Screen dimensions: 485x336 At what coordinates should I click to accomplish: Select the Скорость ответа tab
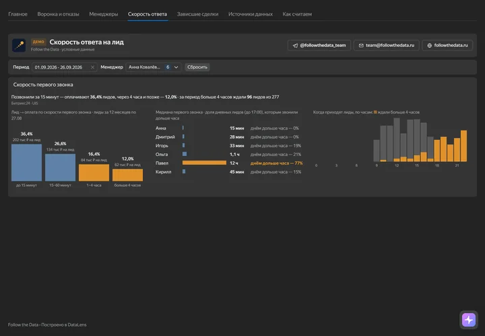pyautogui.click(x=148, y=14)
